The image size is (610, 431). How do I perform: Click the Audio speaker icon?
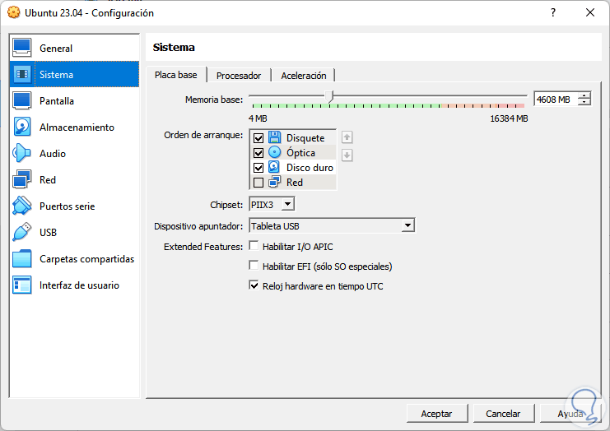(x=22, y=154)
